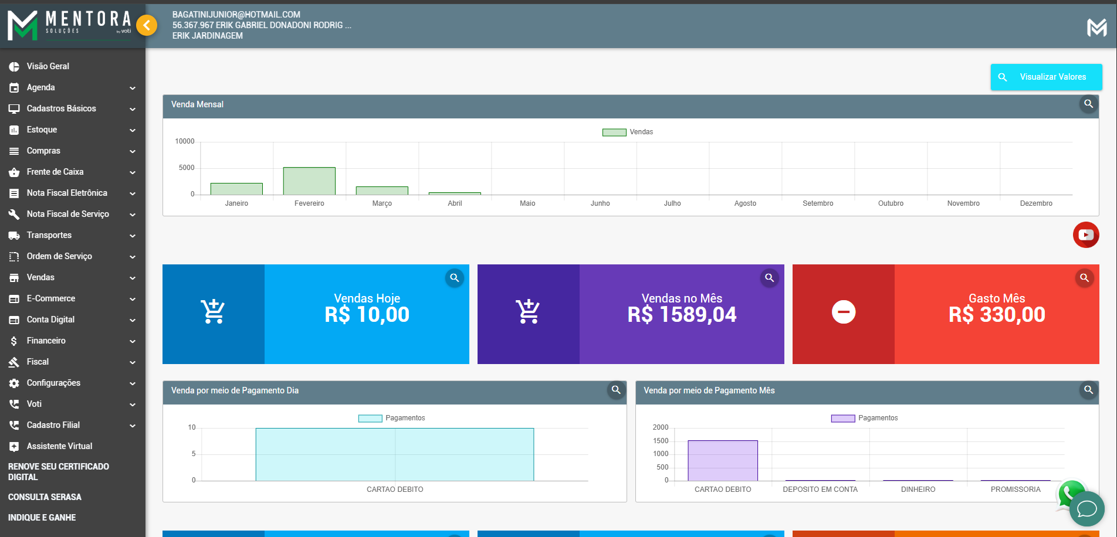Expand the Financeiro menu chevron
The height and width of the screenshot is (537, 1117).
[x=133, y=341]
